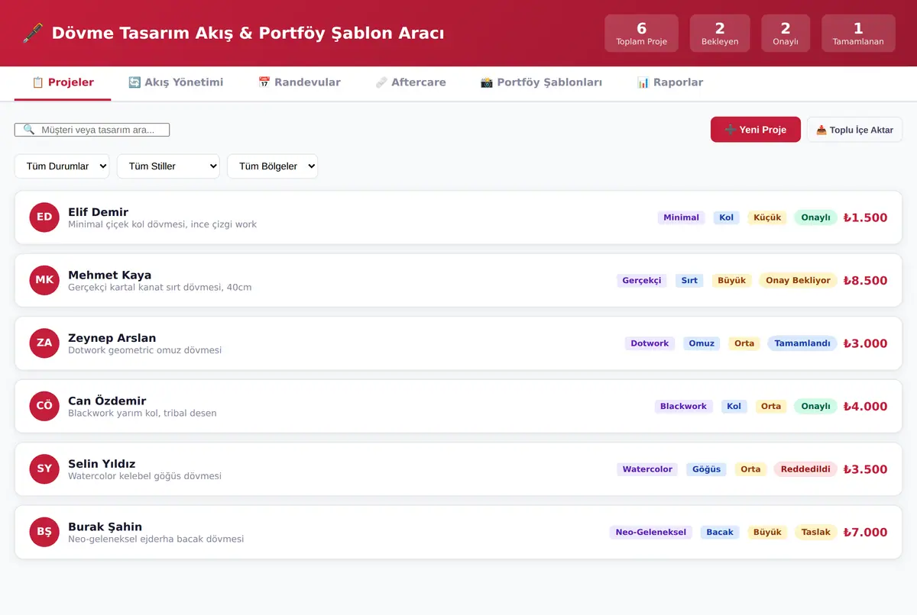Open the Tüm Durumlar filter dropdown
This screenshot has height=615, width=917.
click(62, 166)
